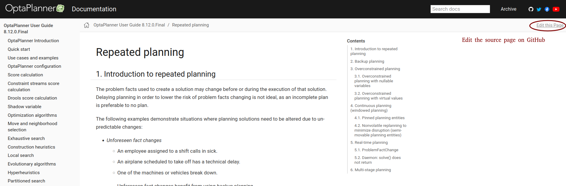
Task: Open the Continuous planning (windowed planning) section
Action: click(x=371, y=108)
